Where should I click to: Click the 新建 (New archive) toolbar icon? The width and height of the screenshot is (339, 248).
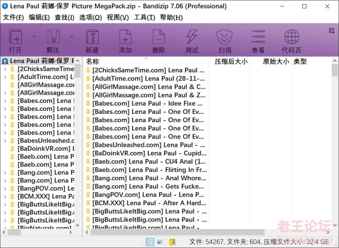[x=92, y=37]
